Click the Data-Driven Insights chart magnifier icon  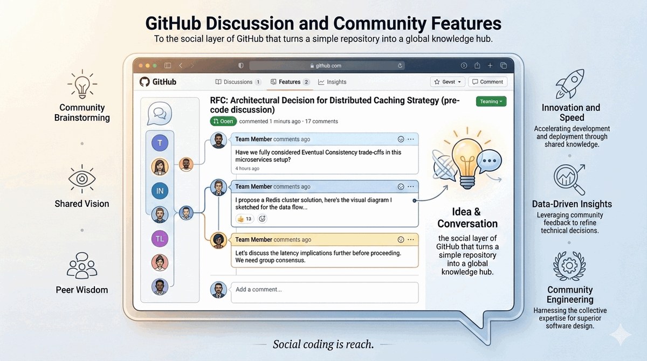click(x=570, y=180)
